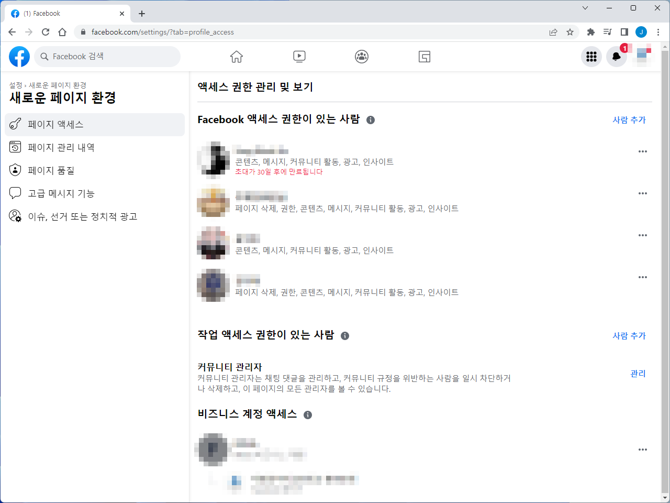Screen dimensions: 670x503
Task: Open options menu for the second listed person
Action: click(643, 193)
